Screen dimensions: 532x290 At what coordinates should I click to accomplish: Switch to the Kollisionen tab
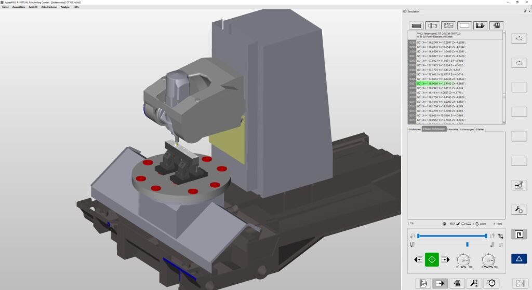415,129
